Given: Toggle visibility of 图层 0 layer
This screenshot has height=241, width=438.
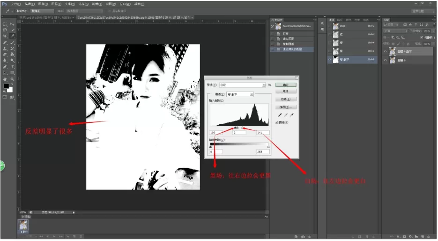Looking at the screenshot, I should [x=386, y=60].
